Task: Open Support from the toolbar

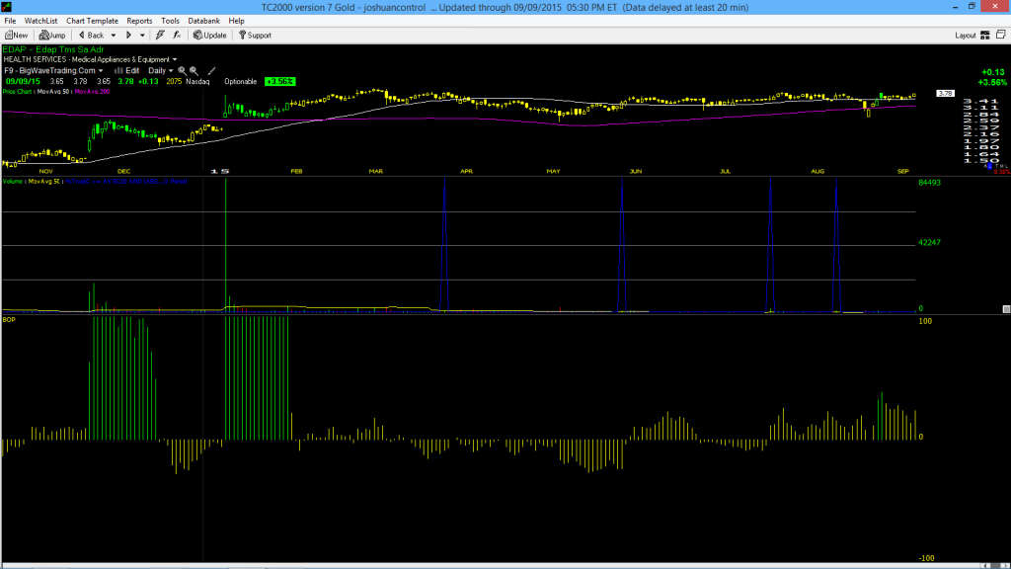Action: tap(256, 36)
